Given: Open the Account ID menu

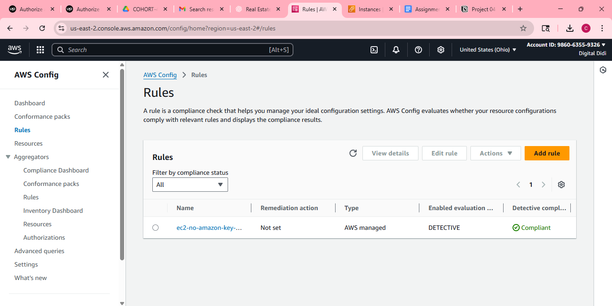Looking at the screenshot, I should pos(566,45).
